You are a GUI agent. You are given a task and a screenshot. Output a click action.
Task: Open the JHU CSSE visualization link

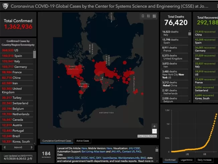(x=134, y=148)
